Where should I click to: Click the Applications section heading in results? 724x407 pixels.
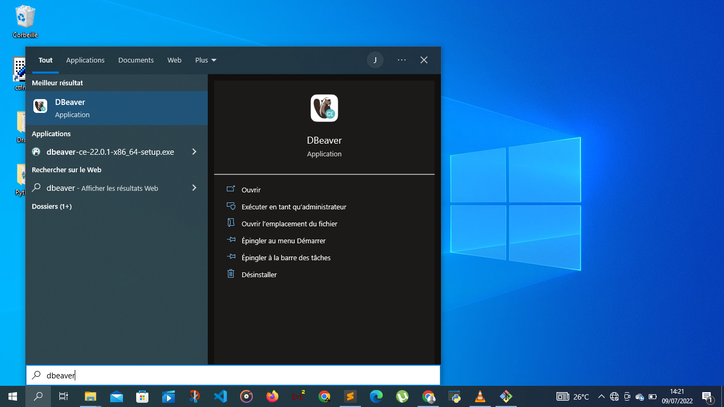click(51, 134)
